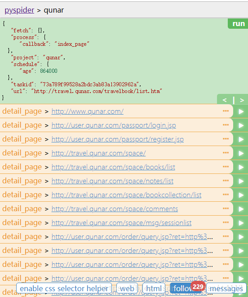The width and height of the screenshot is (248, 297).
Task: Click the taskid value in JSON
Action: tap(89, 84)
